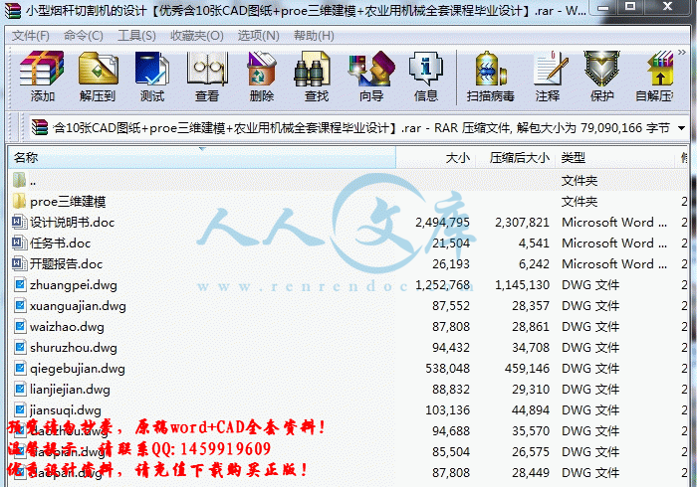Click packed size value 28,449
697x487 pixels.
(531, 472)
